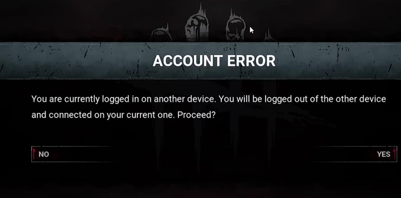Click the word Proceed? in the message

click(x=196, y=115)
